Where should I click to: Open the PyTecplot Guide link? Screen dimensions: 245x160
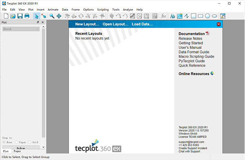point(192,61)
